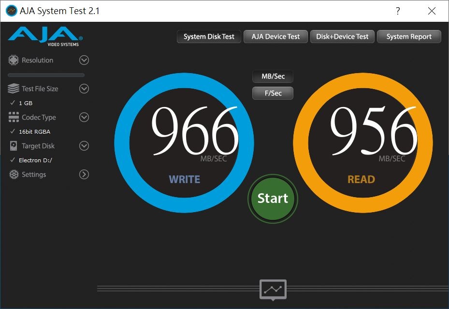This screenshot has height=309, width=449.
Task: Click the Resolution label
Action: tap(38, 60)
